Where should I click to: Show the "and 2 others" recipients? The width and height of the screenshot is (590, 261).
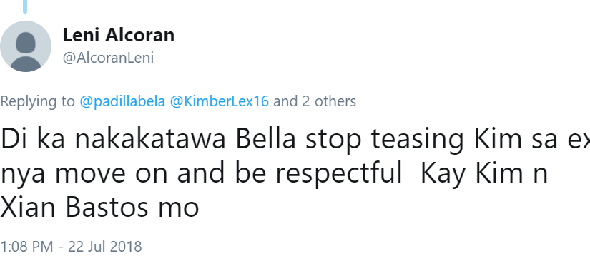pyautogui.click(x=315, y=101)
